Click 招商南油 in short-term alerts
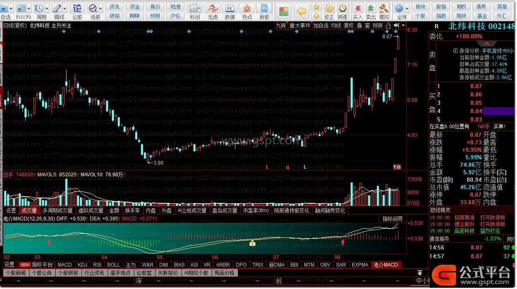The image size is (517, 289). tap(464, 217)
